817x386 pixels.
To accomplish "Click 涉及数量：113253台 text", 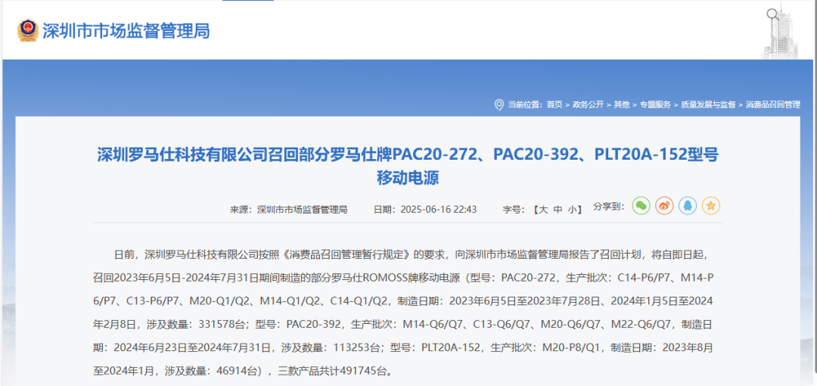I will pyautogui.click(x=331, y=348).
